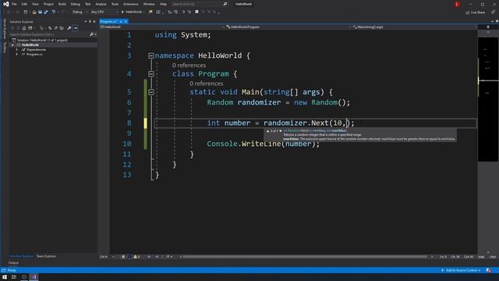The image size is (499, 281).
Task: Click the Show All Files icon in Solution Explorer
Action: [62, 28]
